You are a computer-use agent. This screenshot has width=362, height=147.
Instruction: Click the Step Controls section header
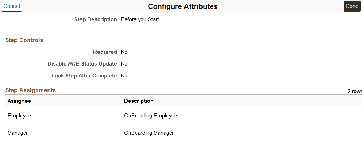[24, 40]
